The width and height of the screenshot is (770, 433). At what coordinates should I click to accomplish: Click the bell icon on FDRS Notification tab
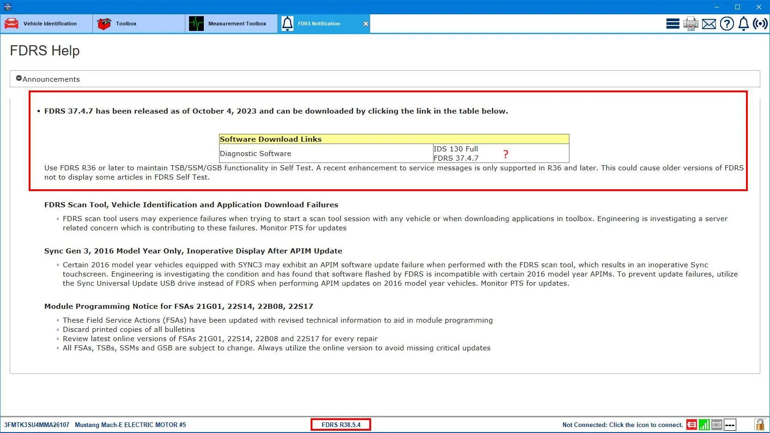(x=287, y=24)
